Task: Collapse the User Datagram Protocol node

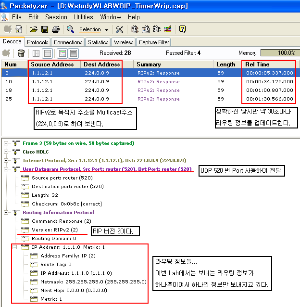Action: tap(6, 169)
